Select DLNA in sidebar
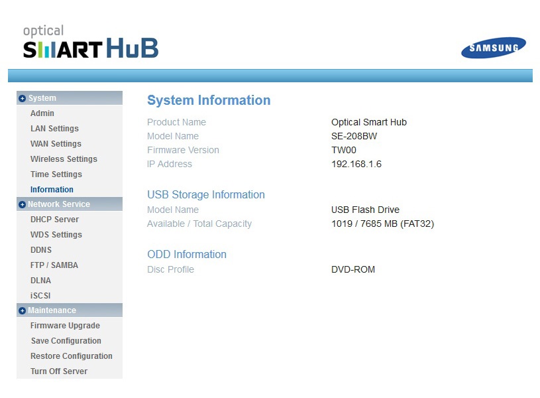Viewport: 540px width, 398px height. coord(40,280)
